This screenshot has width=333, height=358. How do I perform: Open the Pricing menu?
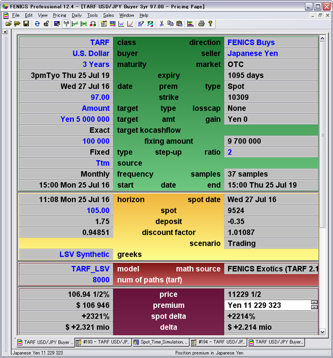(60, 15)
